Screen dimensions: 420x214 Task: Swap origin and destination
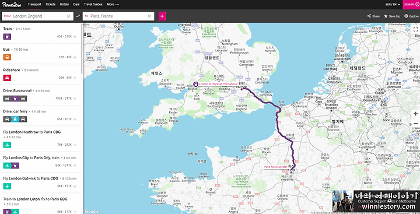coord(78,16)
